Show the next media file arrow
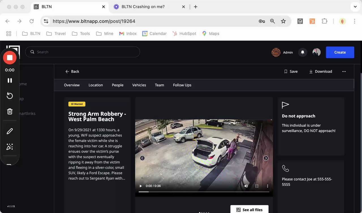This screenshot has height=213, width=362. [266, 158]
